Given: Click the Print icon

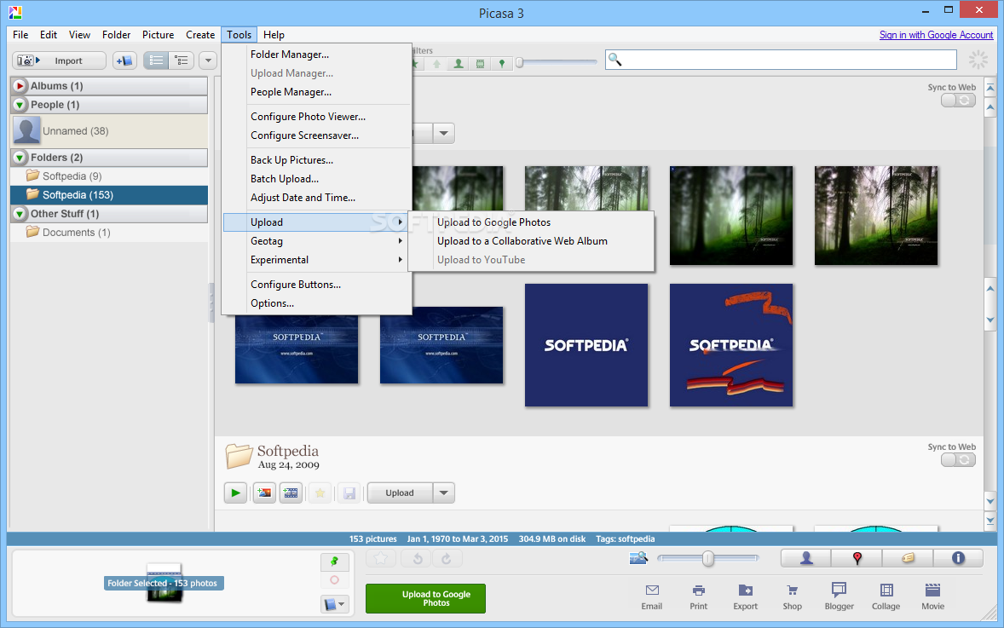Looking at the screenshot, I should tap(699, 596).
